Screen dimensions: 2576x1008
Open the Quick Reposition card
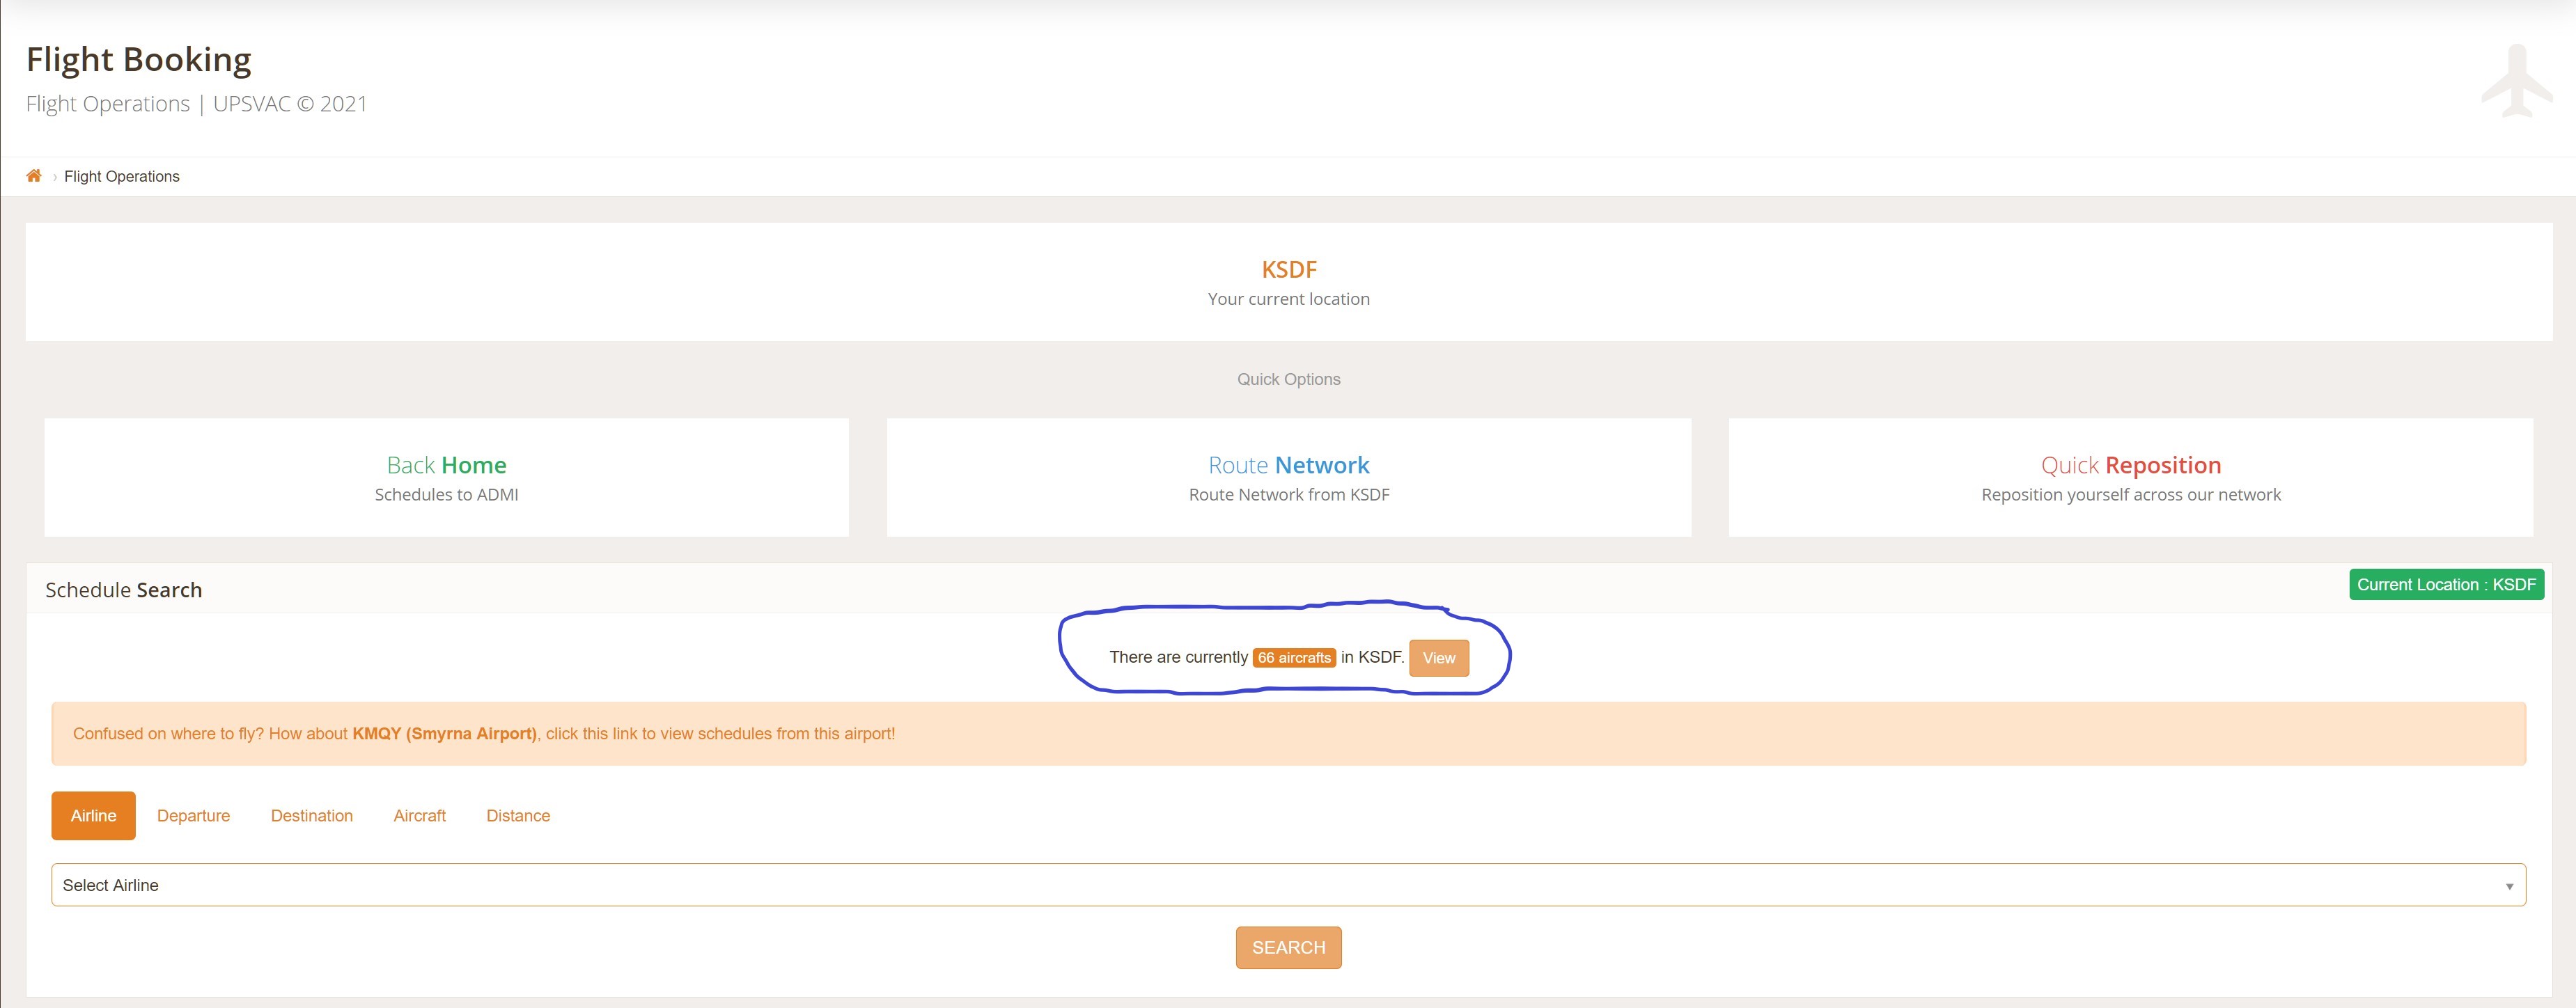2130,478
